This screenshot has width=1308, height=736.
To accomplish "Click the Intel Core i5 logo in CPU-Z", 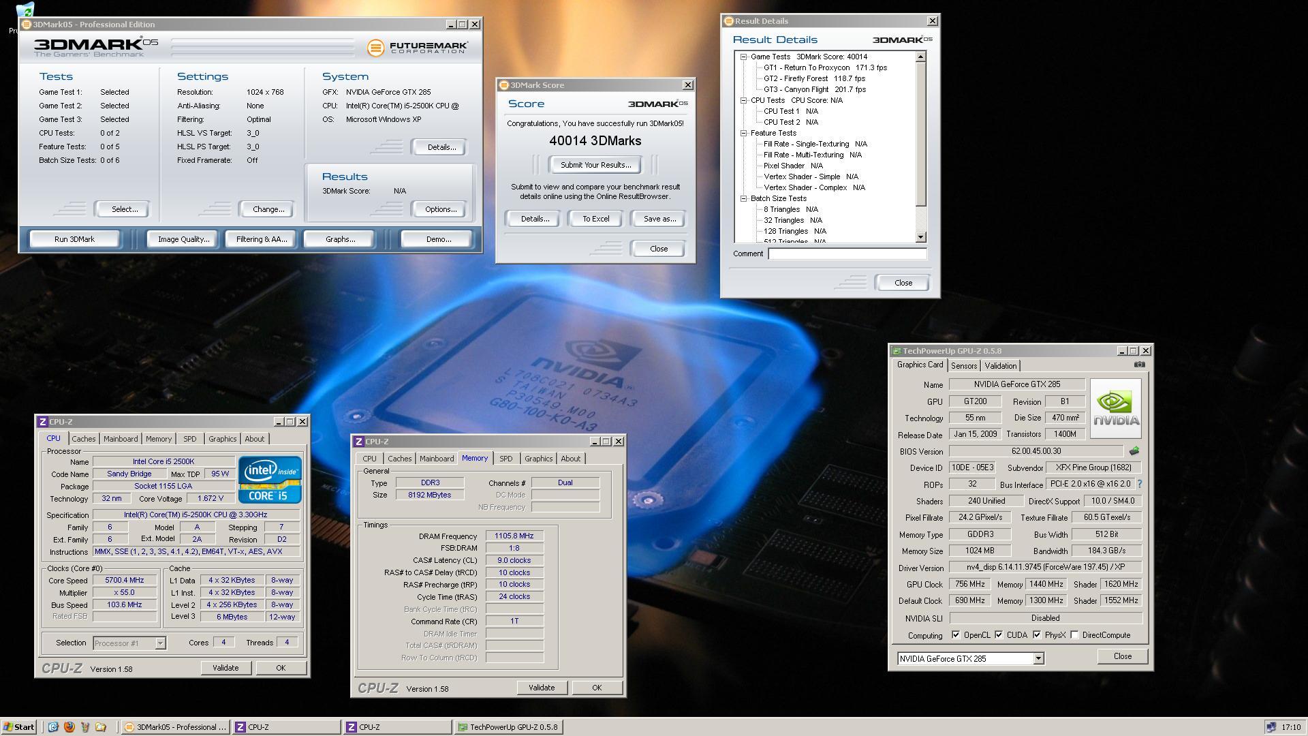I will (x=270, y=479).
